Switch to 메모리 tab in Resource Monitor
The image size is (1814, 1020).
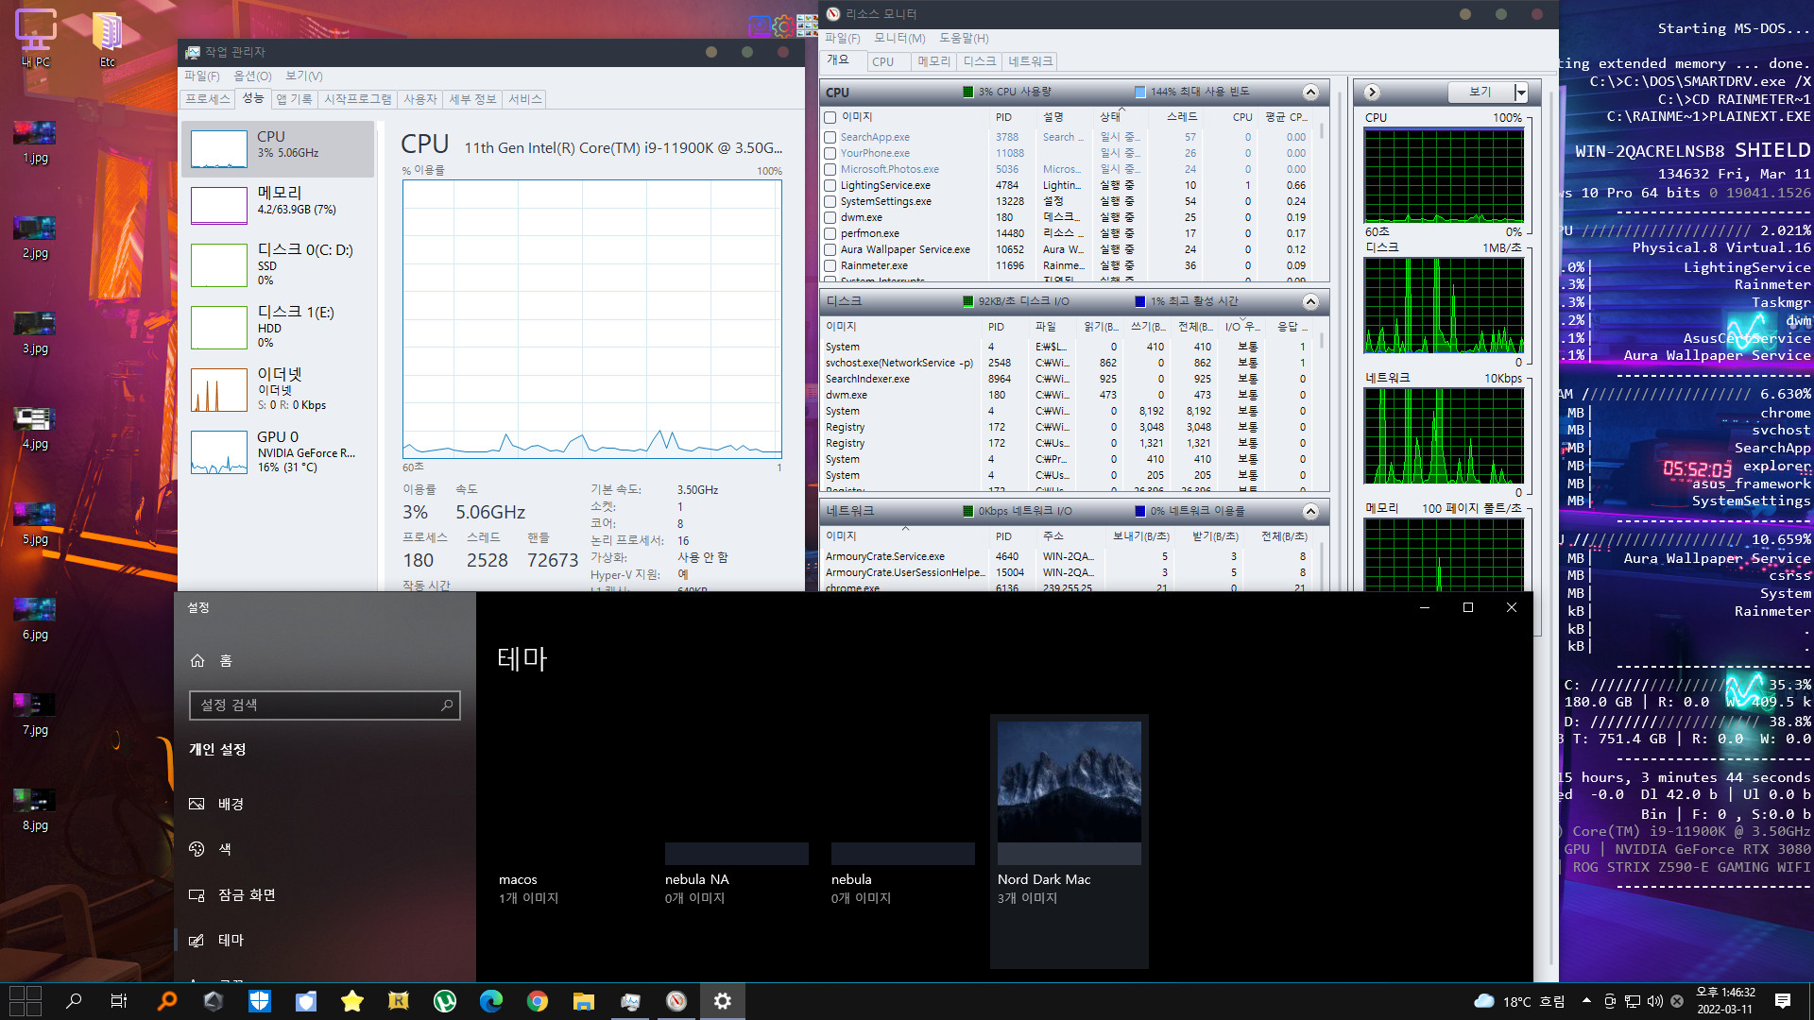coord(934,61)
